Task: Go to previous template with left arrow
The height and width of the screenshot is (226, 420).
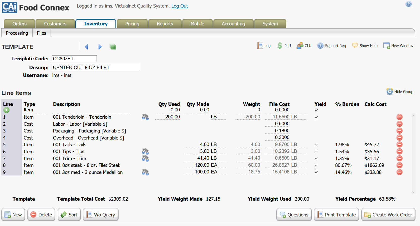Action: tap(86, 47)
